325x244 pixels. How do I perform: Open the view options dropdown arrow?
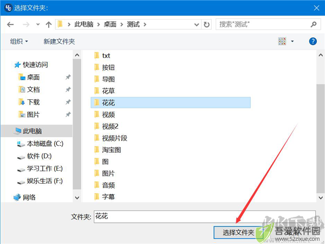pos(292,41)
